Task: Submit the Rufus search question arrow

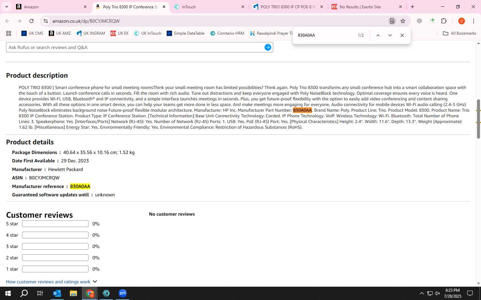Action: (x=268, y=47)
